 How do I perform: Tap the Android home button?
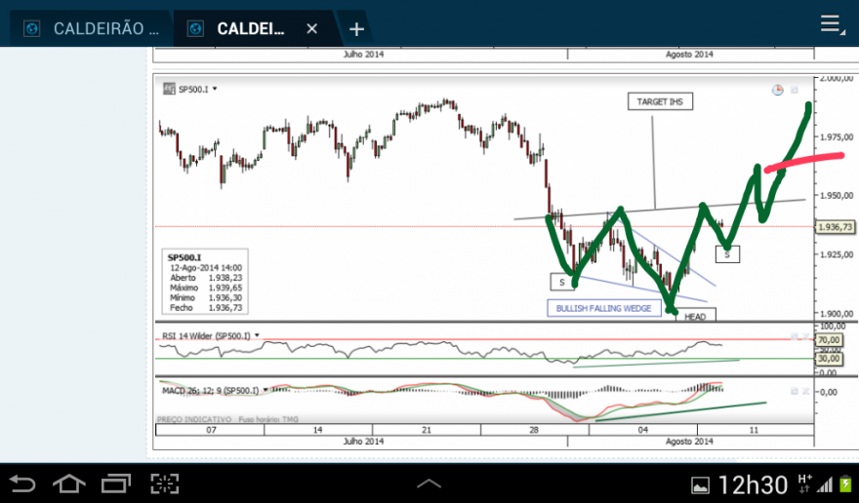click(x=69, y=484)
